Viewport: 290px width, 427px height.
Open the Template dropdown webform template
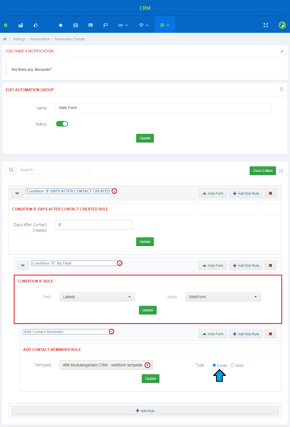[x=106, y=365]
